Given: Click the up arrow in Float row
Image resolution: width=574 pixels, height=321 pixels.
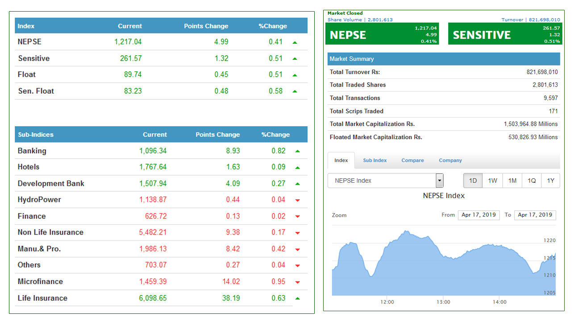Looking at the screenshot, I should 295,75.
